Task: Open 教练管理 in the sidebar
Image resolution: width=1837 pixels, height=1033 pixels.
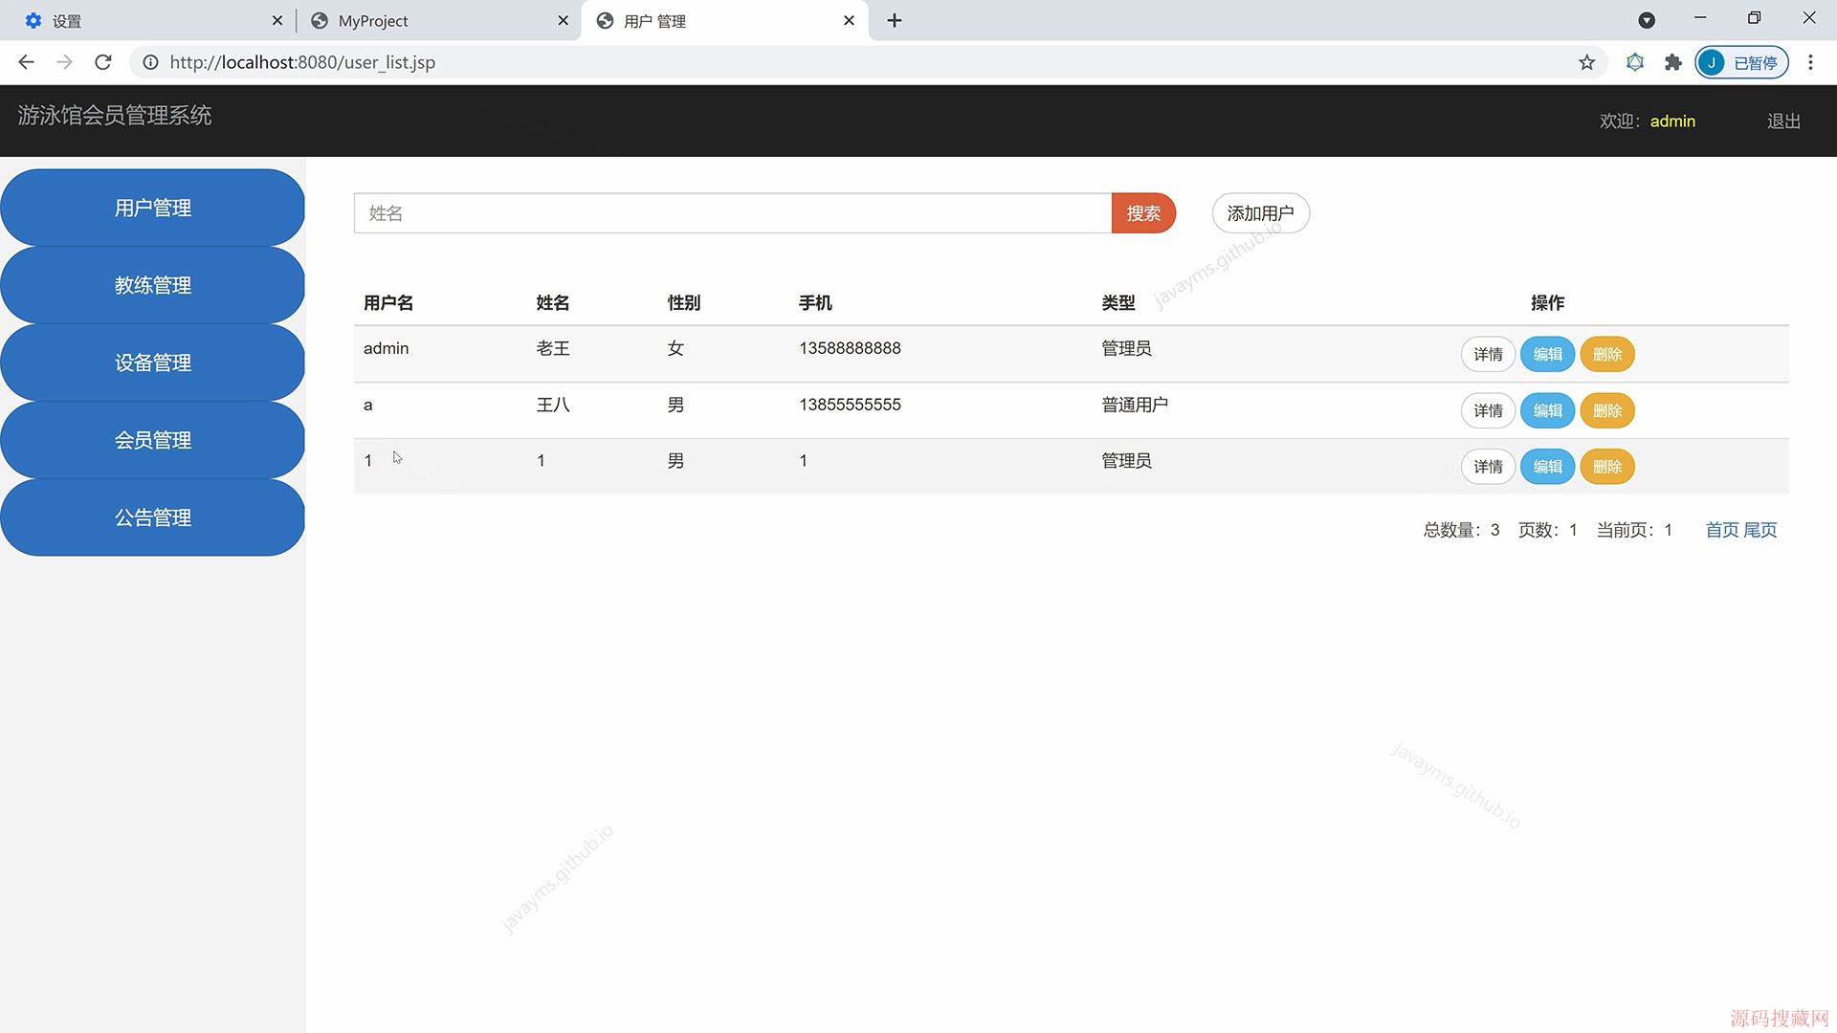Action: pyautogui.click(x=153, y=285)
